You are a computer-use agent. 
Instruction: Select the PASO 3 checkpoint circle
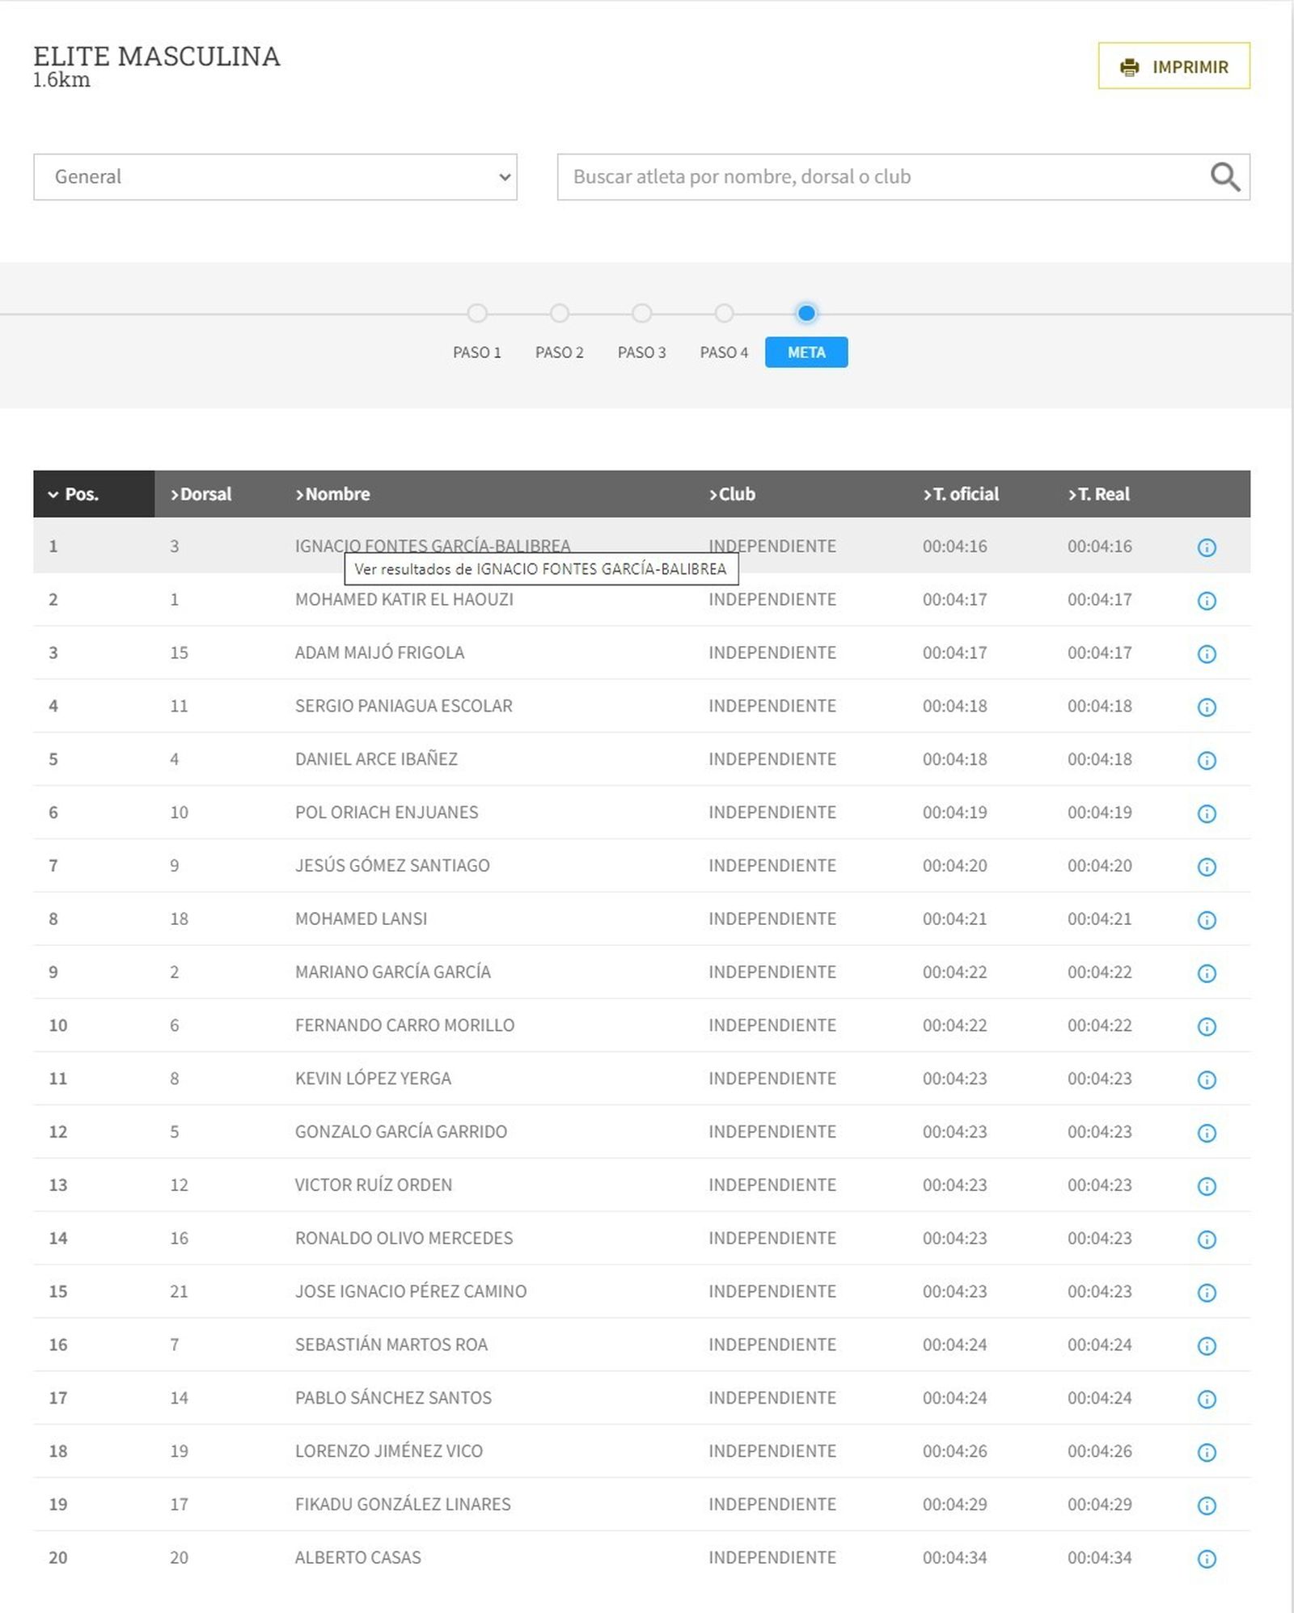(x=641, y=313)
